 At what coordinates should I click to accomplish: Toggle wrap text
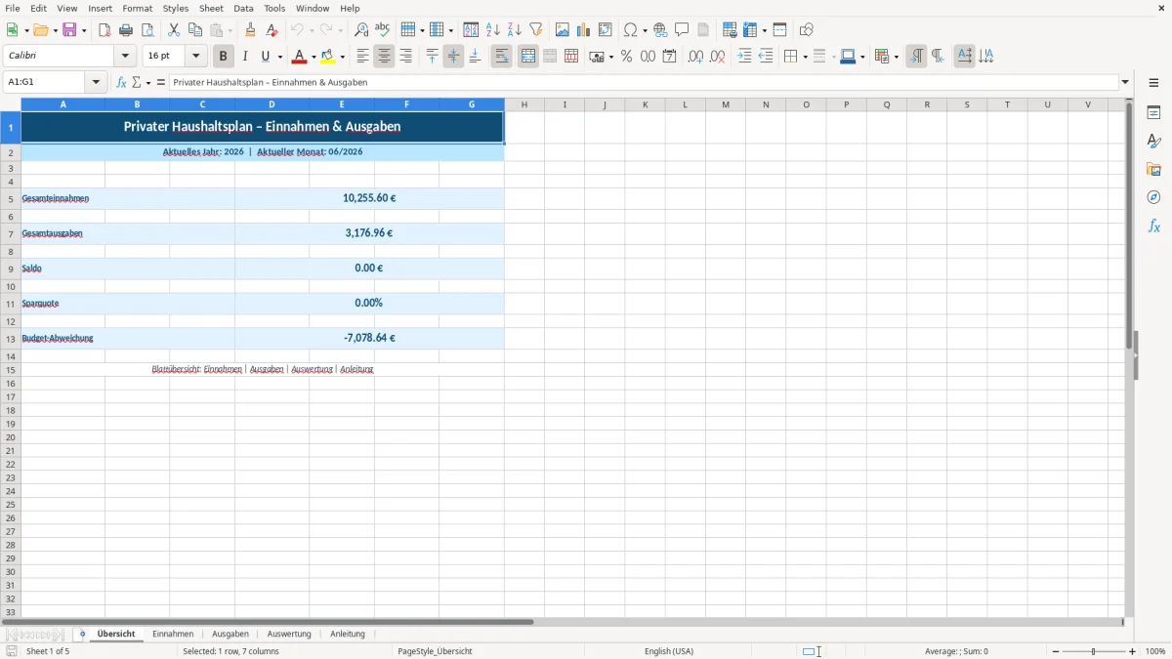pyautogui.click(x=502, y=57)
